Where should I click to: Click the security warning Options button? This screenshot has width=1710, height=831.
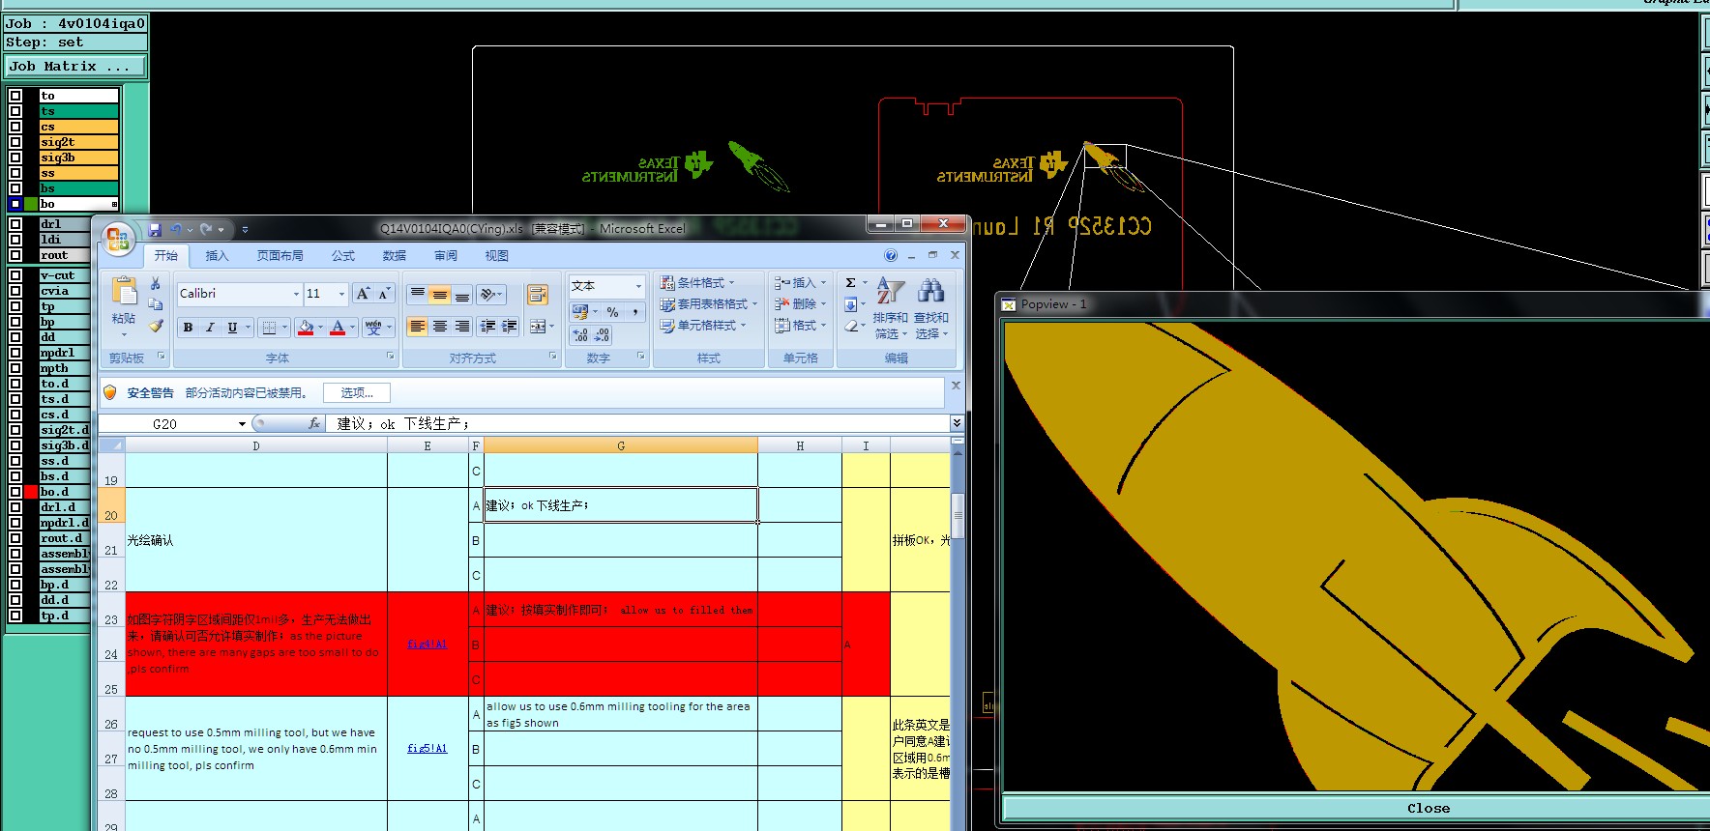tap(357, 392)
